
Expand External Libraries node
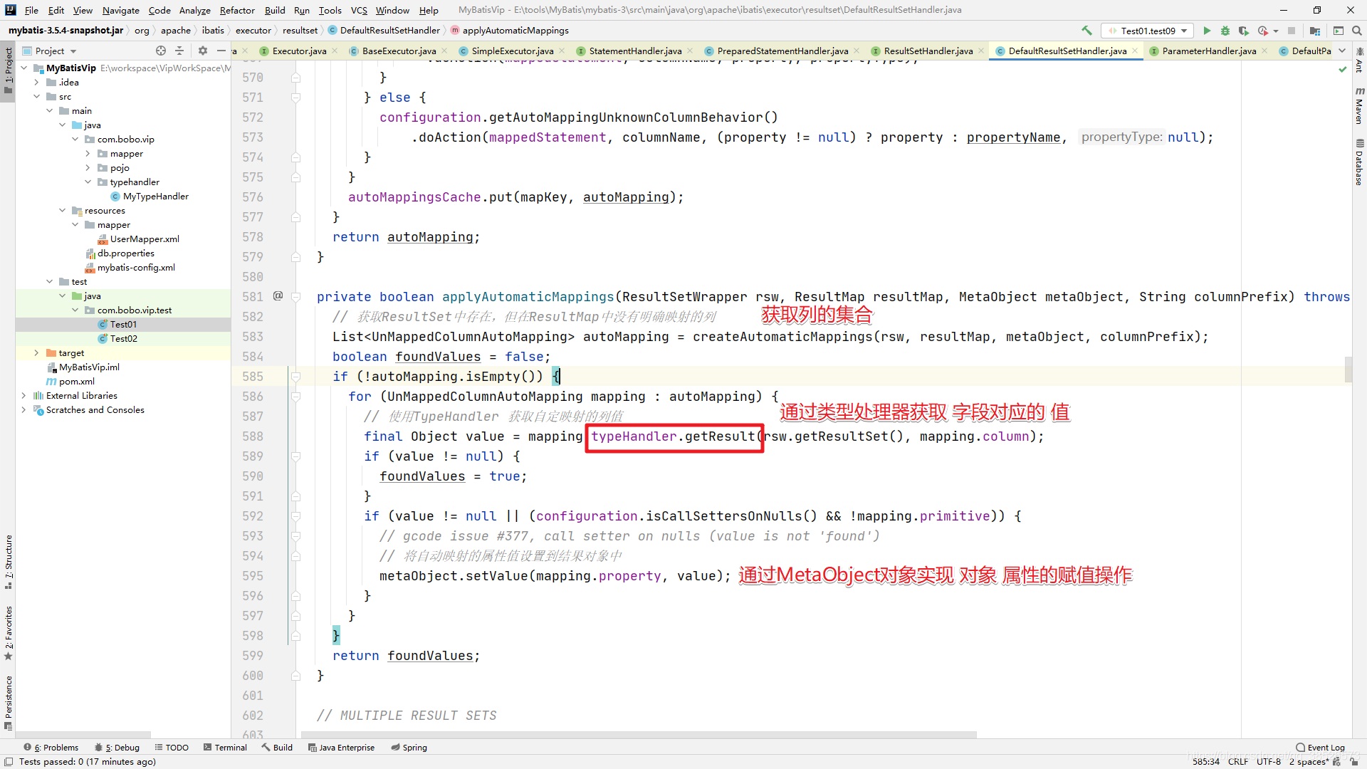(24, 395)
